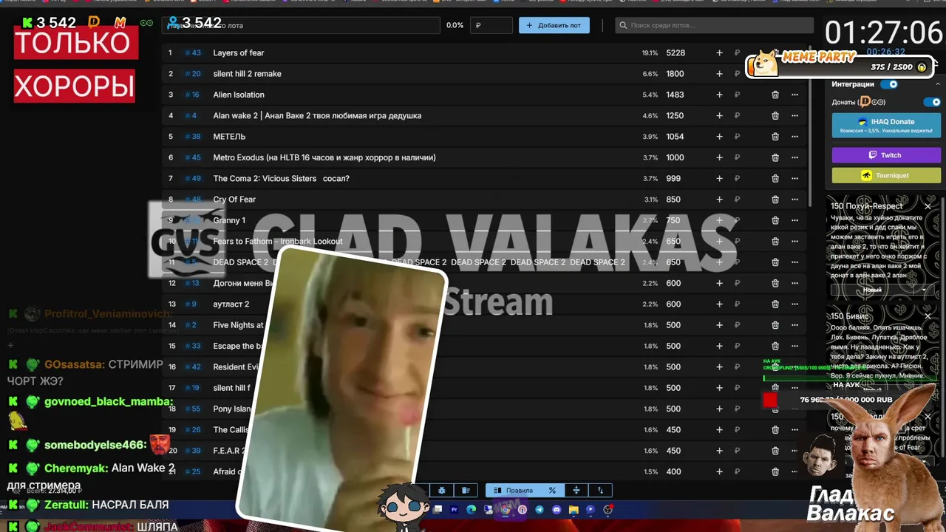This screenshot has height=532, width=946.
Task: Open three-dot menu for Alan wake 2
Action: point(794,115)
